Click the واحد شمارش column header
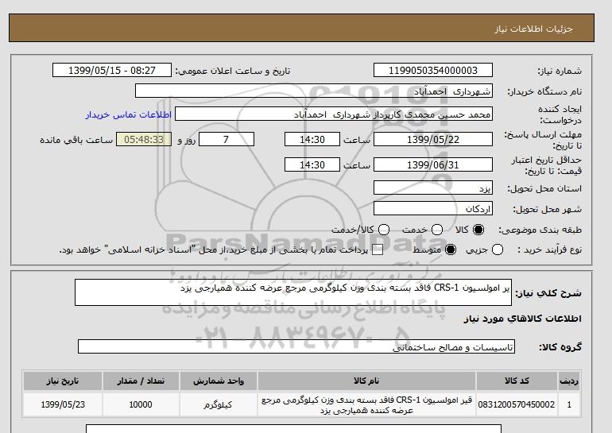Viewport: 612px width, 433px height. point(219,381)
